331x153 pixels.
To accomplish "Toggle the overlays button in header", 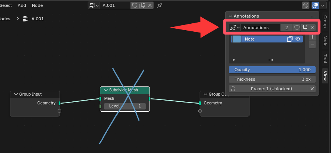I will tap(315, 5).
